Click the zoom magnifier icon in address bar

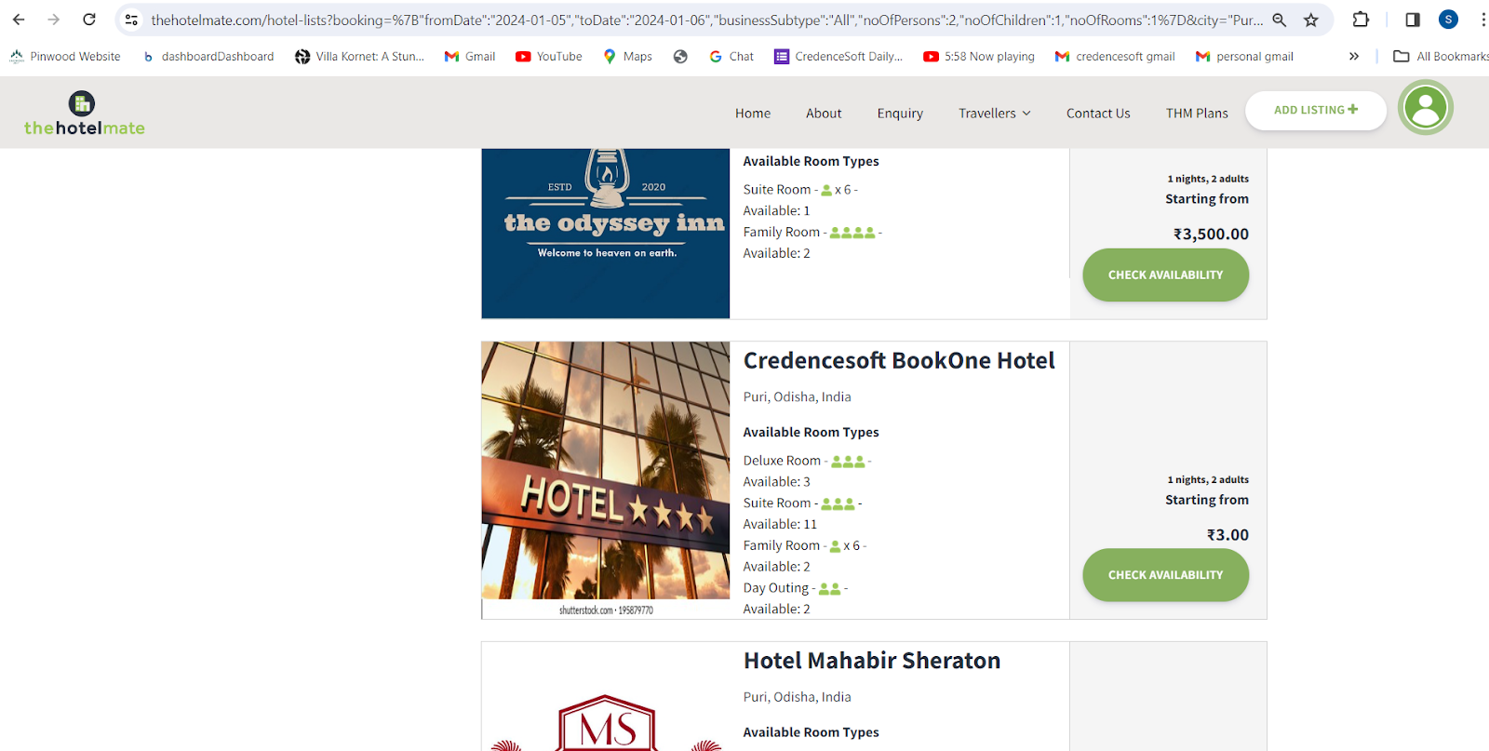coord(1280,20)
